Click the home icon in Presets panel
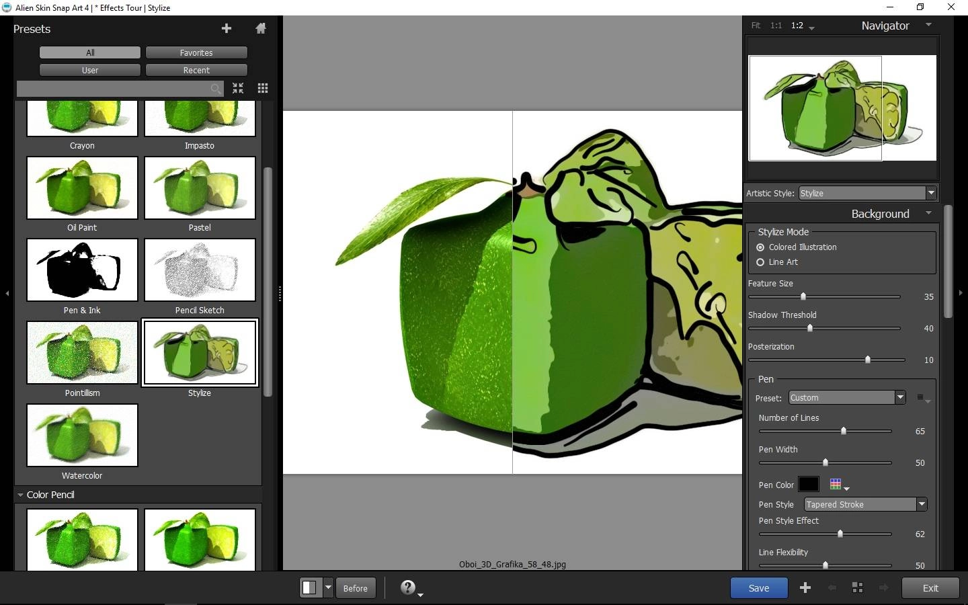The width and height of the screenshot is (968, 605). (261, 28)
